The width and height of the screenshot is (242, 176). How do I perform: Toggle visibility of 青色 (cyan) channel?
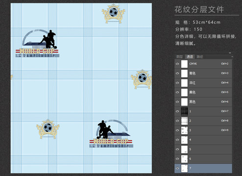(x=177, y=73)
